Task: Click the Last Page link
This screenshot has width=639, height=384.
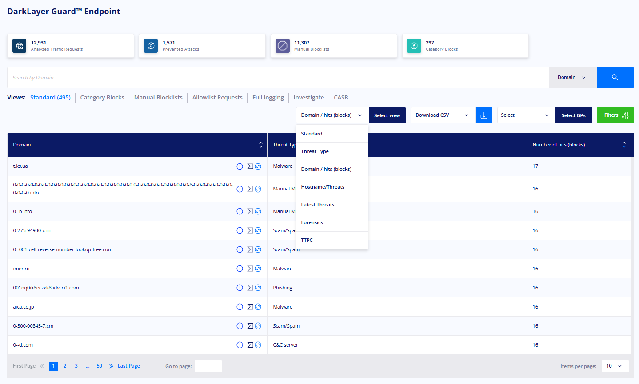Action: (x=129, y=366)
